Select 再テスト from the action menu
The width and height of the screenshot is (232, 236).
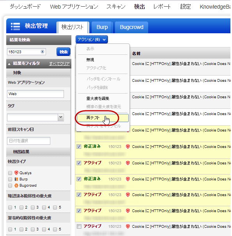pyautogui.click(x=103, y=118)
